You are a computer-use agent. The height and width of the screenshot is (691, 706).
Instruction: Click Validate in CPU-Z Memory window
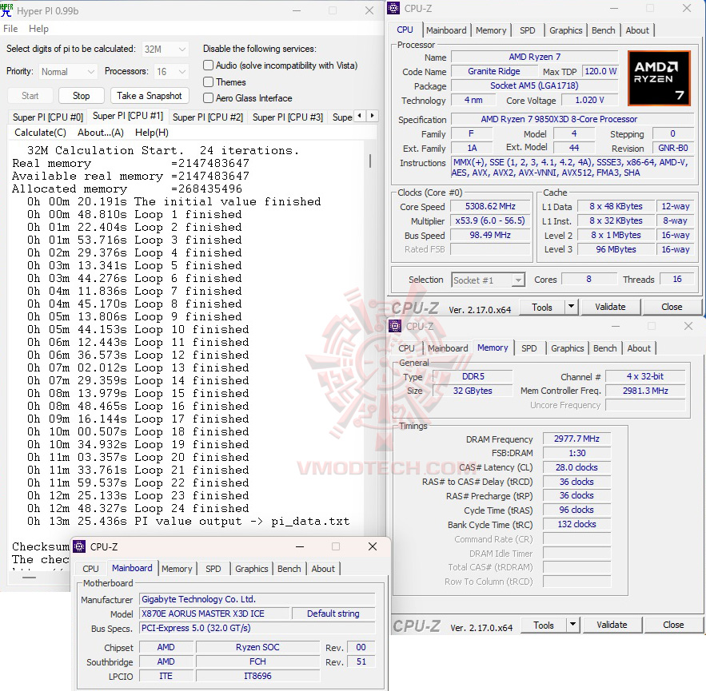click(612, 625)
